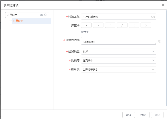Click the 过滤名称 input field
Viewport: 167px width, 119px height.
(119, 17)
